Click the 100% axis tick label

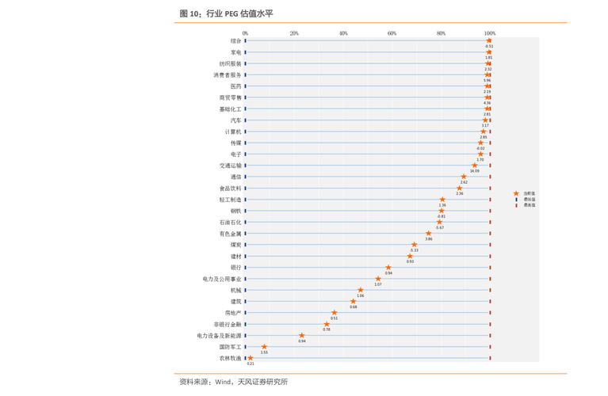tap(490, 33)
